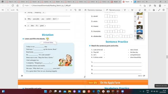The image size is (168, 94).
Task: Click the page number field showing 15
Action: coord(8,10)
